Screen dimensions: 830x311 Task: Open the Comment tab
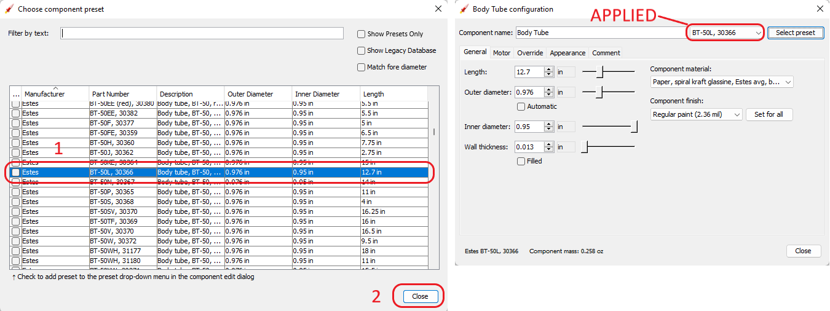[x=606, y=53]
